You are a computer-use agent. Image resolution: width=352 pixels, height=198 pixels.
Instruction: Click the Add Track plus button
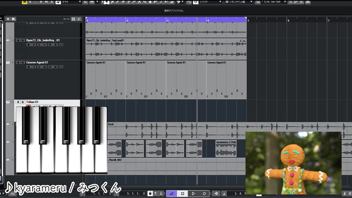tap(8, 19)
